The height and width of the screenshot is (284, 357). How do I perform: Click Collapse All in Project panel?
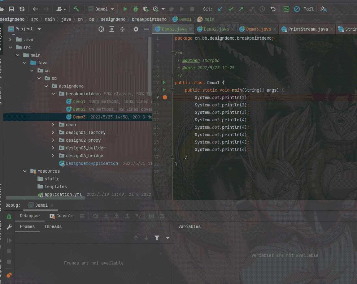tap(122, 29)
